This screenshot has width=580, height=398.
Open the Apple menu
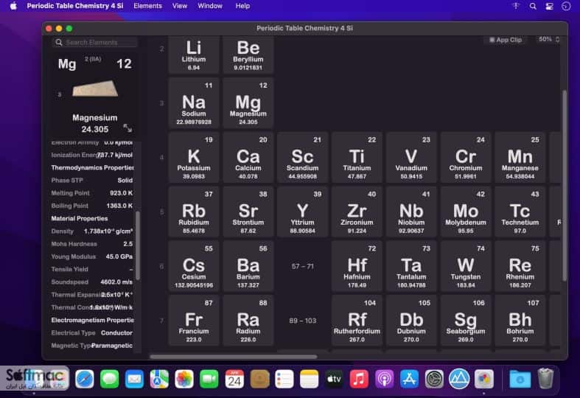[x=13, y=6]
